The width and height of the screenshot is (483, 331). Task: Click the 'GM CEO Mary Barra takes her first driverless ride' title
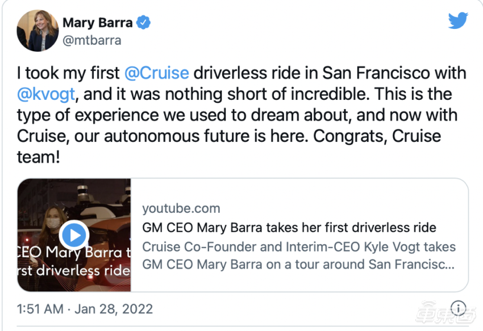coord(289,228)
